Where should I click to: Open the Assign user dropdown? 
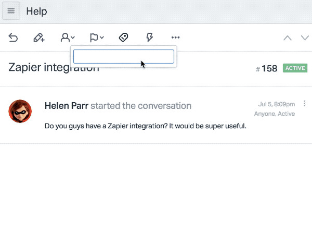click(68, 38)
